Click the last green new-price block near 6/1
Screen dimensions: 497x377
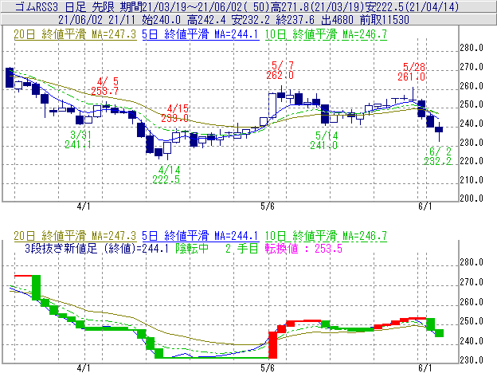coord(439,333)
